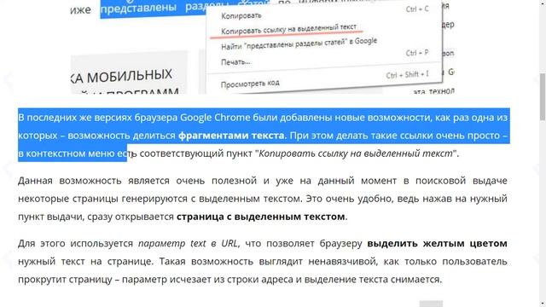
Task: Click the bold text "фрагментами текста"
Action: click(231, 135)
